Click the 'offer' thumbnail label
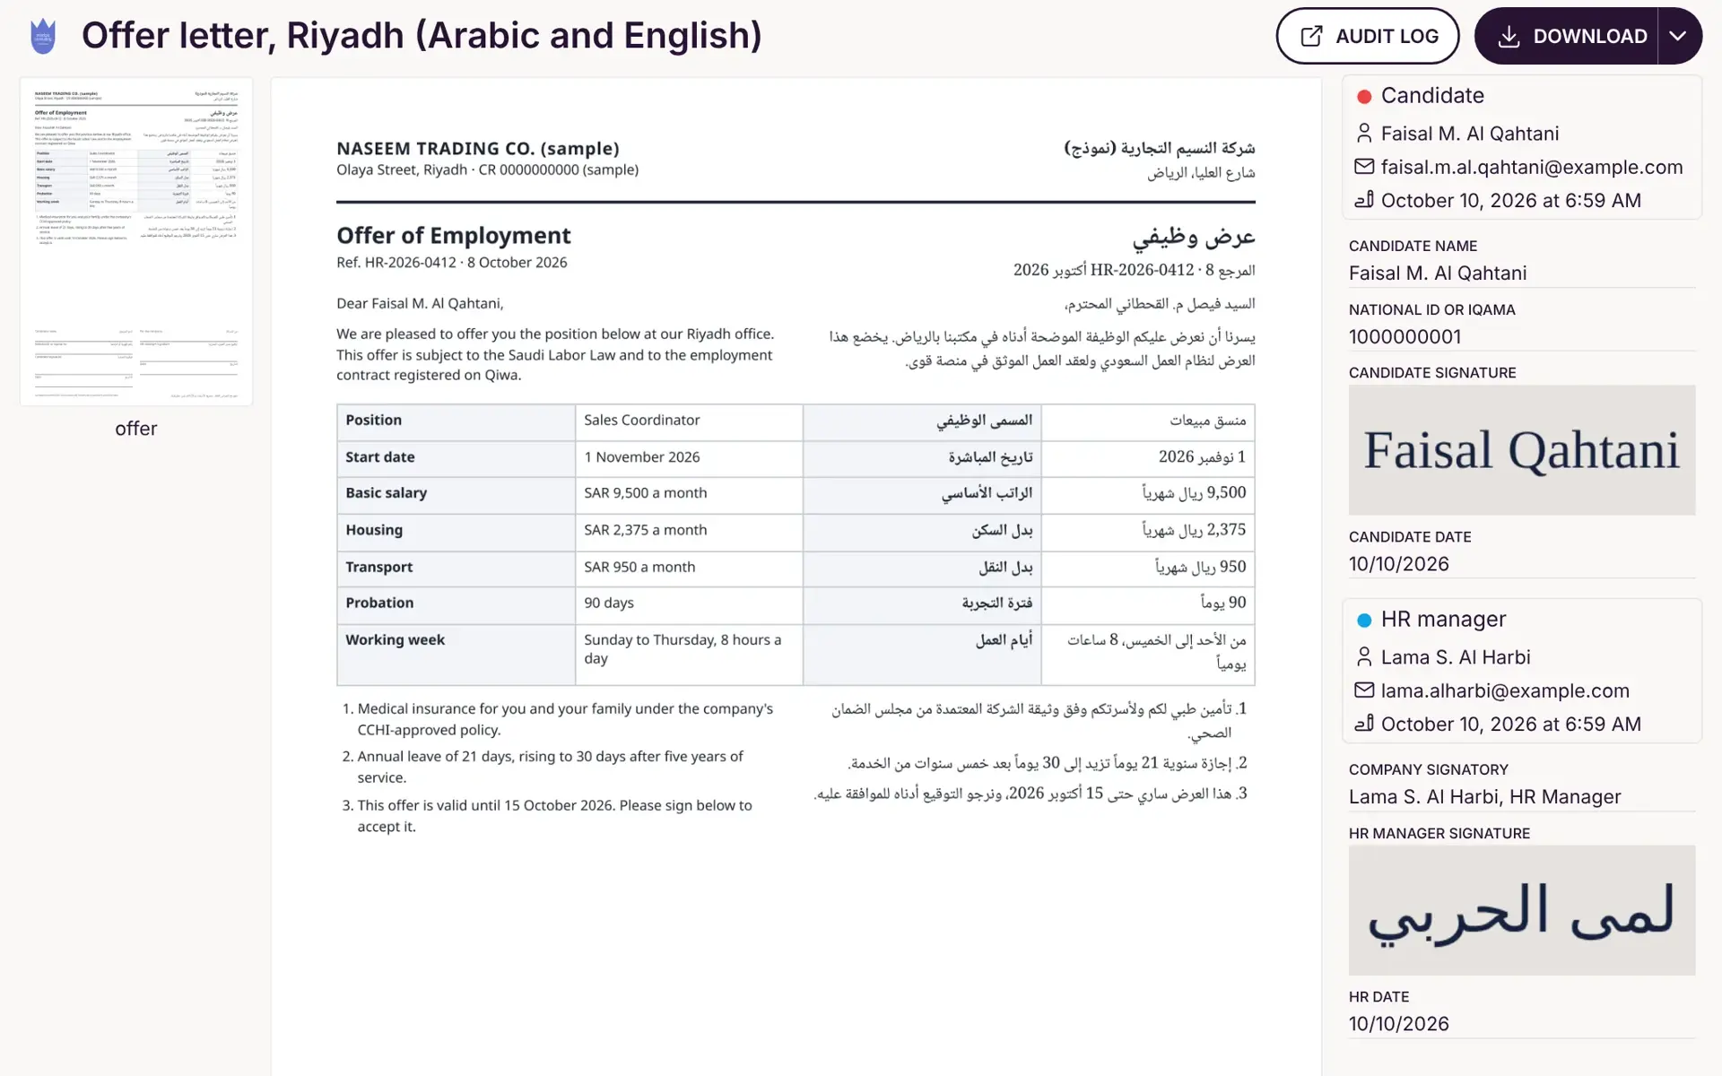This screenshot has height=1076, width=1722. (x=136, y=429)
